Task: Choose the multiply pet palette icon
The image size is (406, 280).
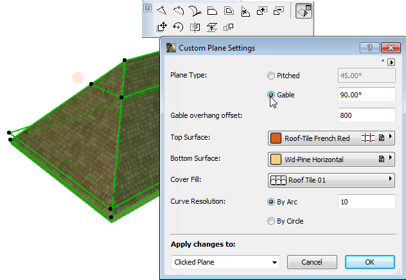Action: [x=229, y=27]
